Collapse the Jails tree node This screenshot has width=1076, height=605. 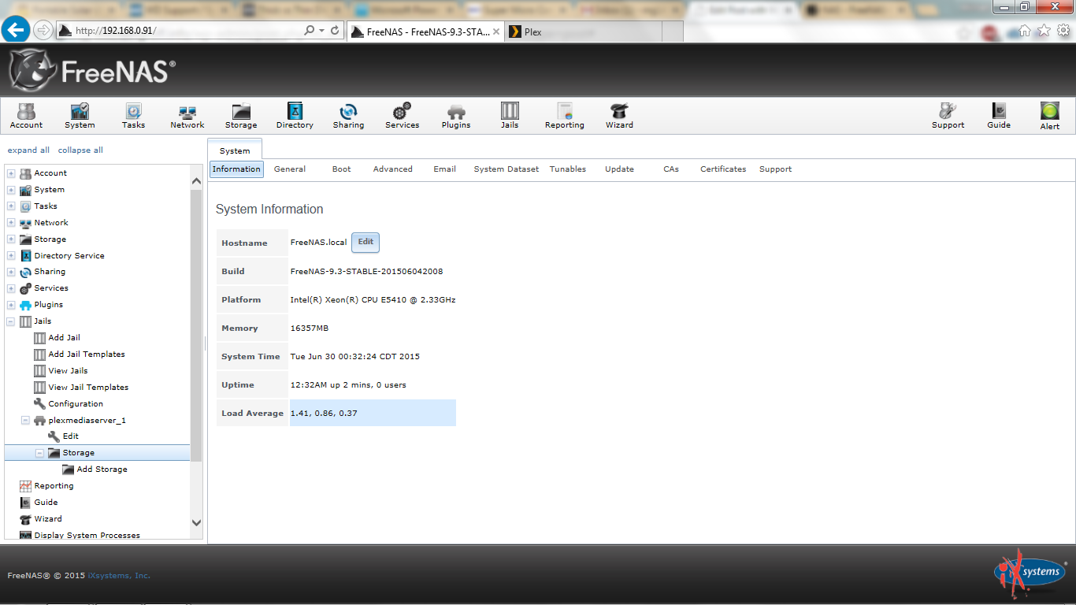coord(11,321)
